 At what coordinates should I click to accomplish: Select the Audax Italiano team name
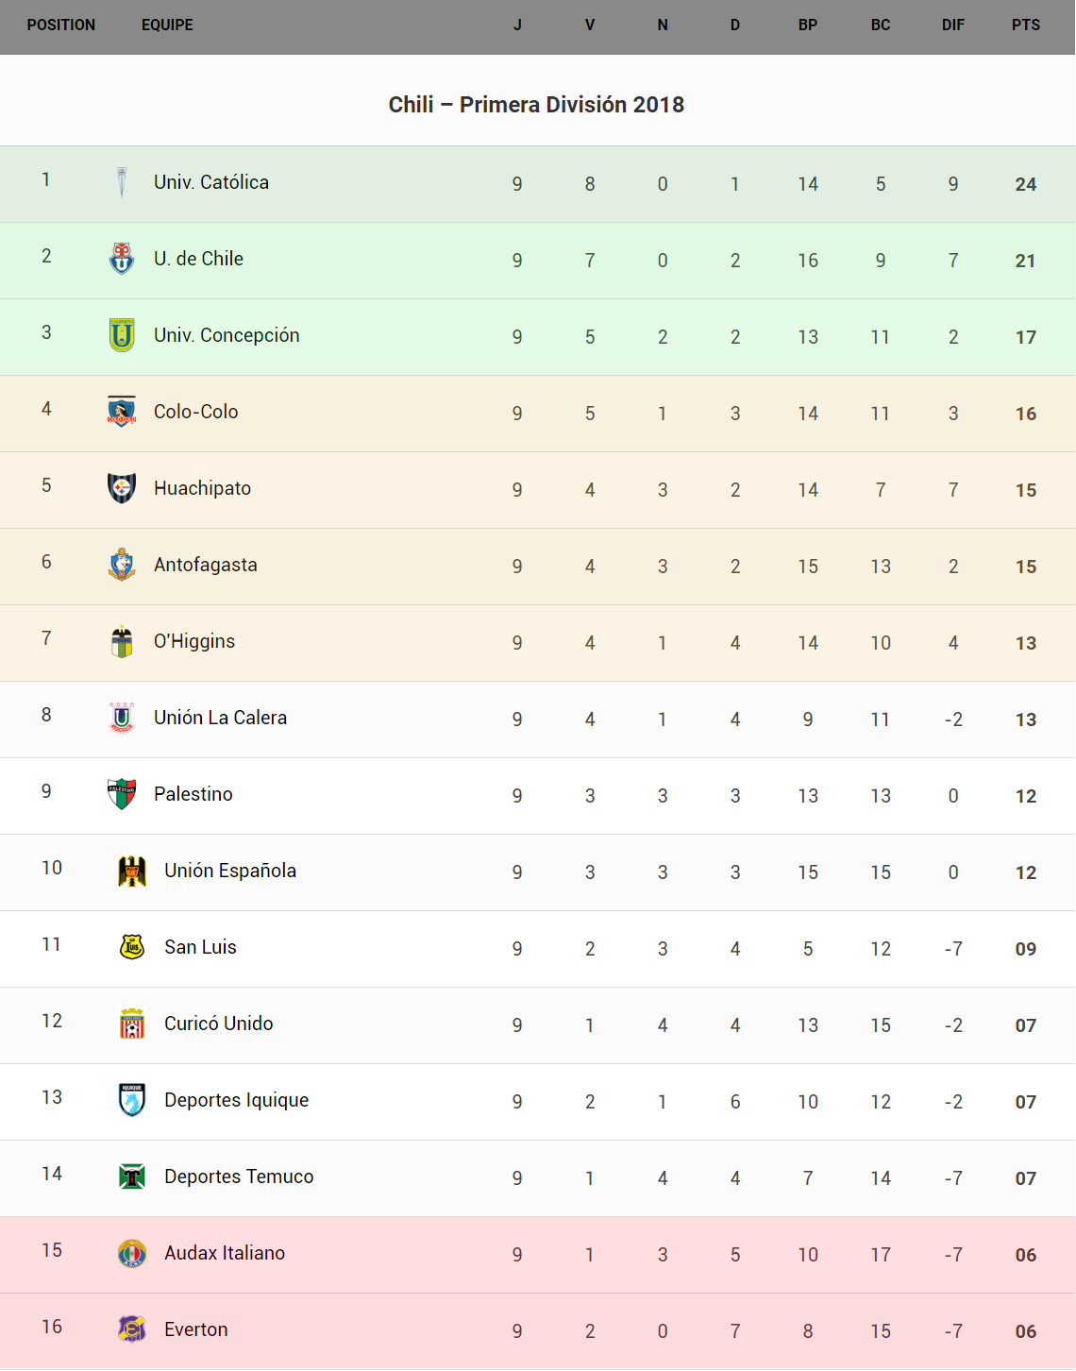pos(225,1253)
